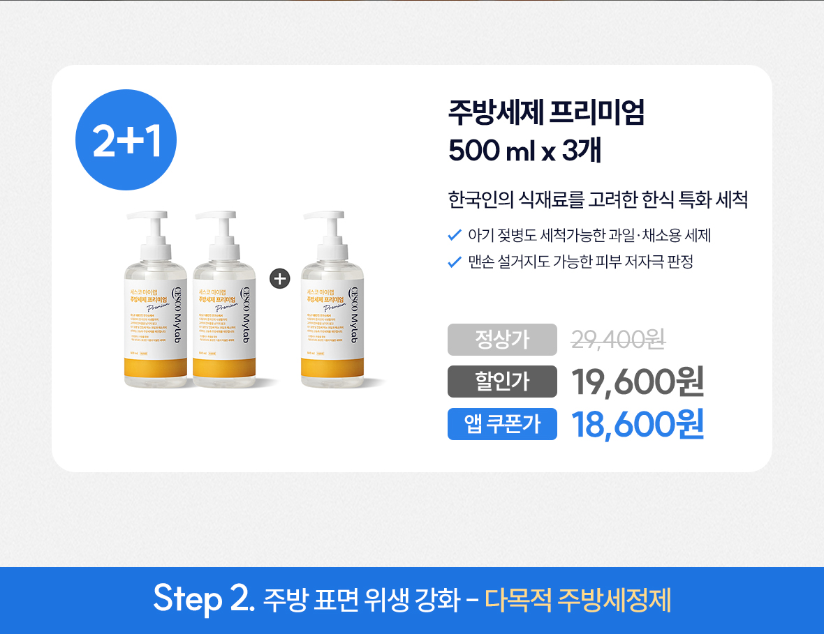Click the blue 앱 쿠폰가 label
The width and height of the screenshot is (824, 634).
pos(502,423)
